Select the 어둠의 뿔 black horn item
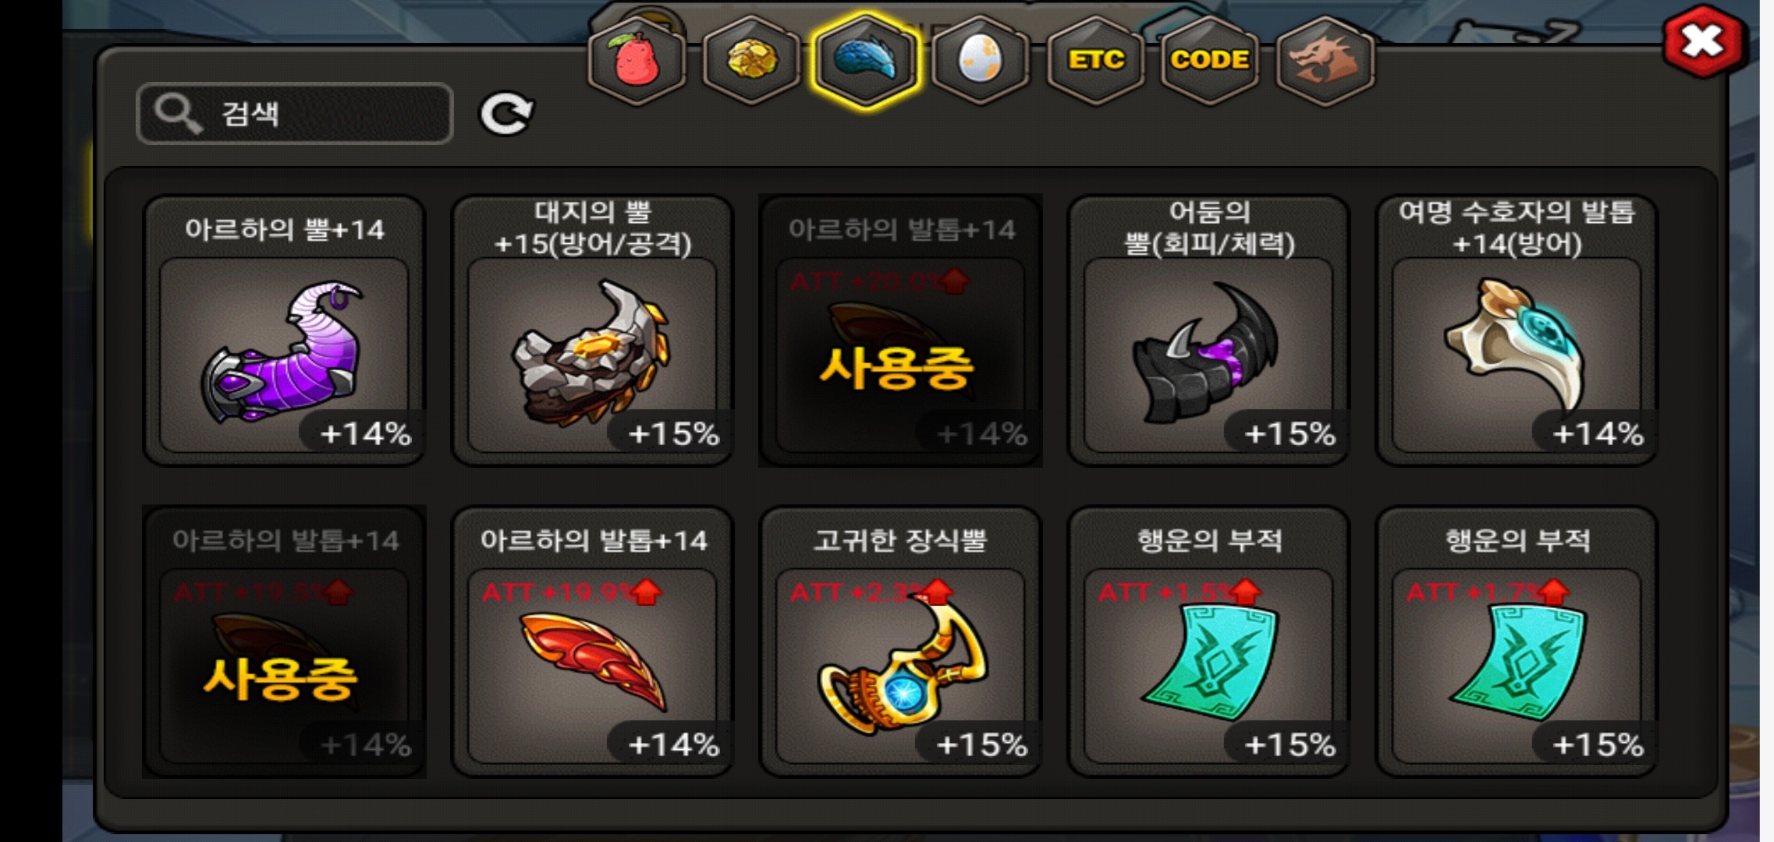This screenshot has width=1774, height=842. (1208, 331)
